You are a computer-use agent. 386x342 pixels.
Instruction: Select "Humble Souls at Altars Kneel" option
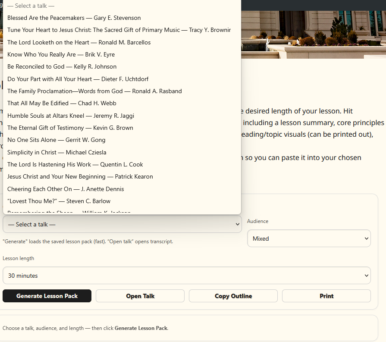(x=71, y=116)
